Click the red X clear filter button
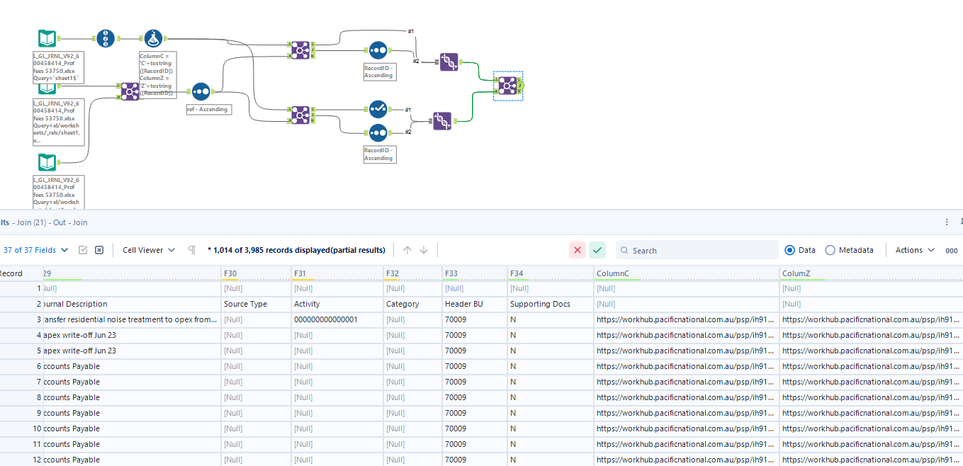The height and width of the screenshot is (466, 963). click(578, 250)
